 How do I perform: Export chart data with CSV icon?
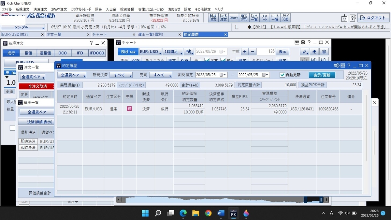pos(297,42)
